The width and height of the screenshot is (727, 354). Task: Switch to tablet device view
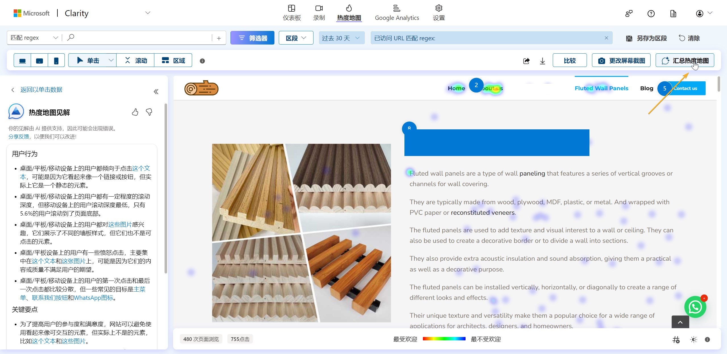[x=40, y=61]
